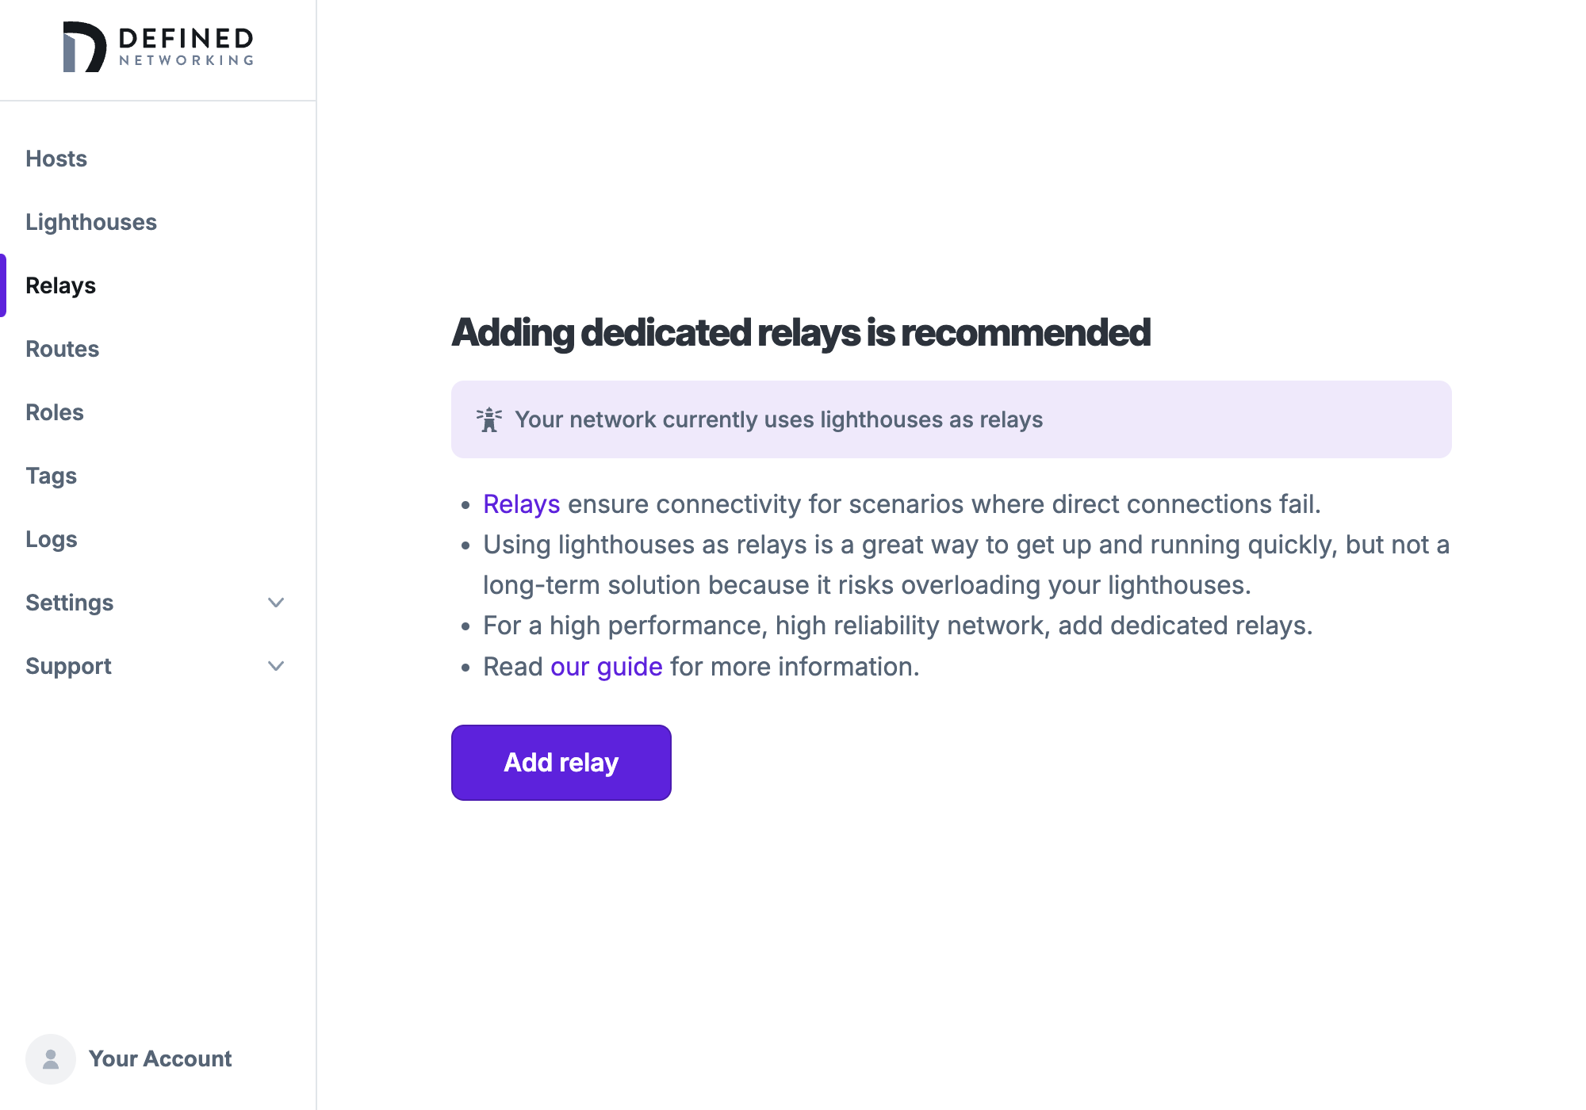
Task: Click the user avatar icon beside Your Account
Action: coord(50,1058)
